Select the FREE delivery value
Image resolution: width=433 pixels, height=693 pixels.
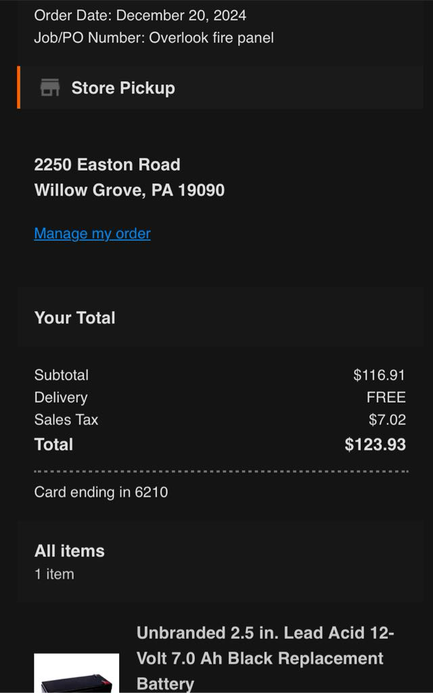[386, 397]
